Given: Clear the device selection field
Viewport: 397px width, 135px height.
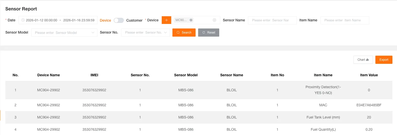Looking at the screenshot, I should [214, 20].
